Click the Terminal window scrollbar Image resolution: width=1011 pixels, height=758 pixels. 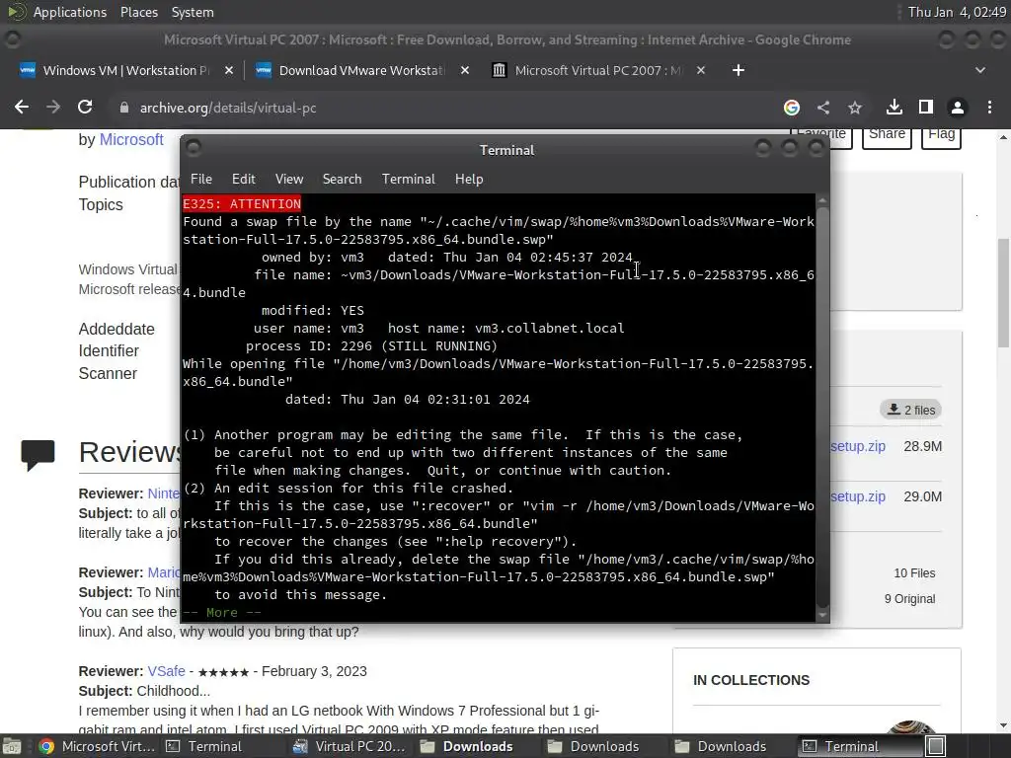822,408
